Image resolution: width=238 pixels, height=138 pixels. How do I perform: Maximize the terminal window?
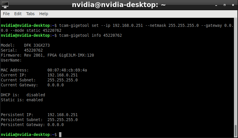225,5
